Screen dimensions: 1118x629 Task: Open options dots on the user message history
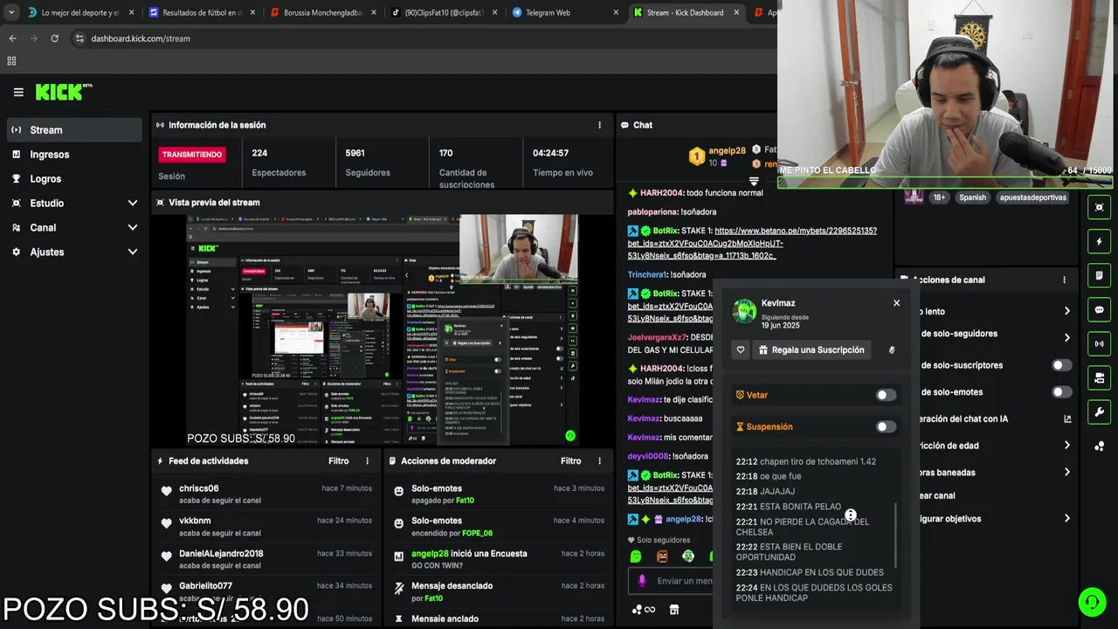coord(850,515)
